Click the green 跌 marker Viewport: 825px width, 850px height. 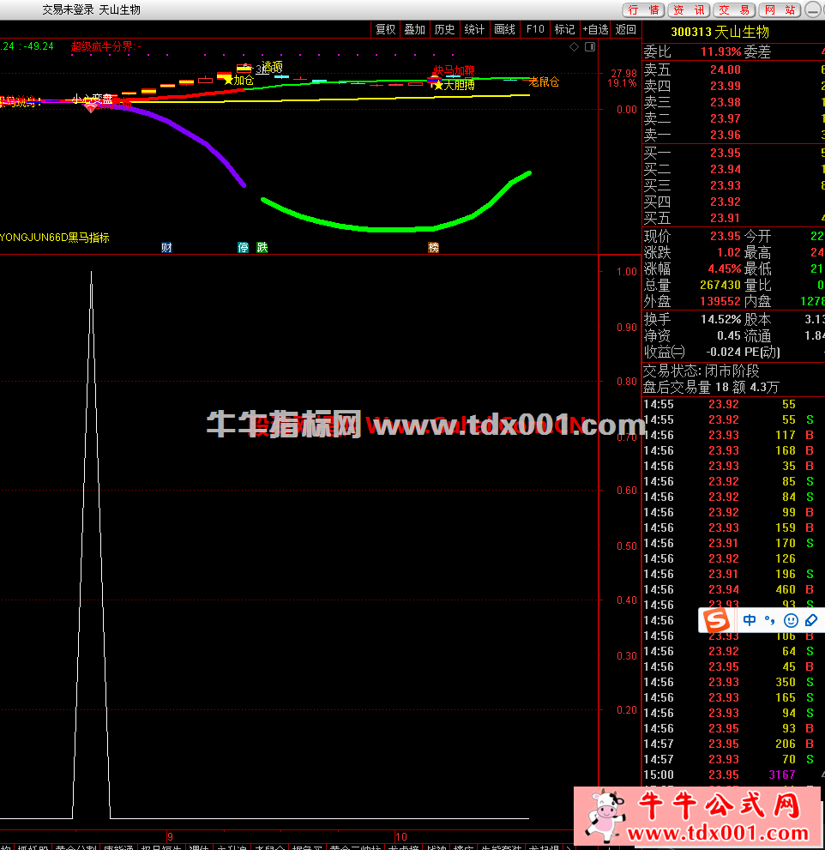(x=262, y=248)
